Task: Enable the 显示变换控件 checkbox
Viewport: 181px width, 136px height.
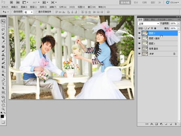Action: (37, 12)
